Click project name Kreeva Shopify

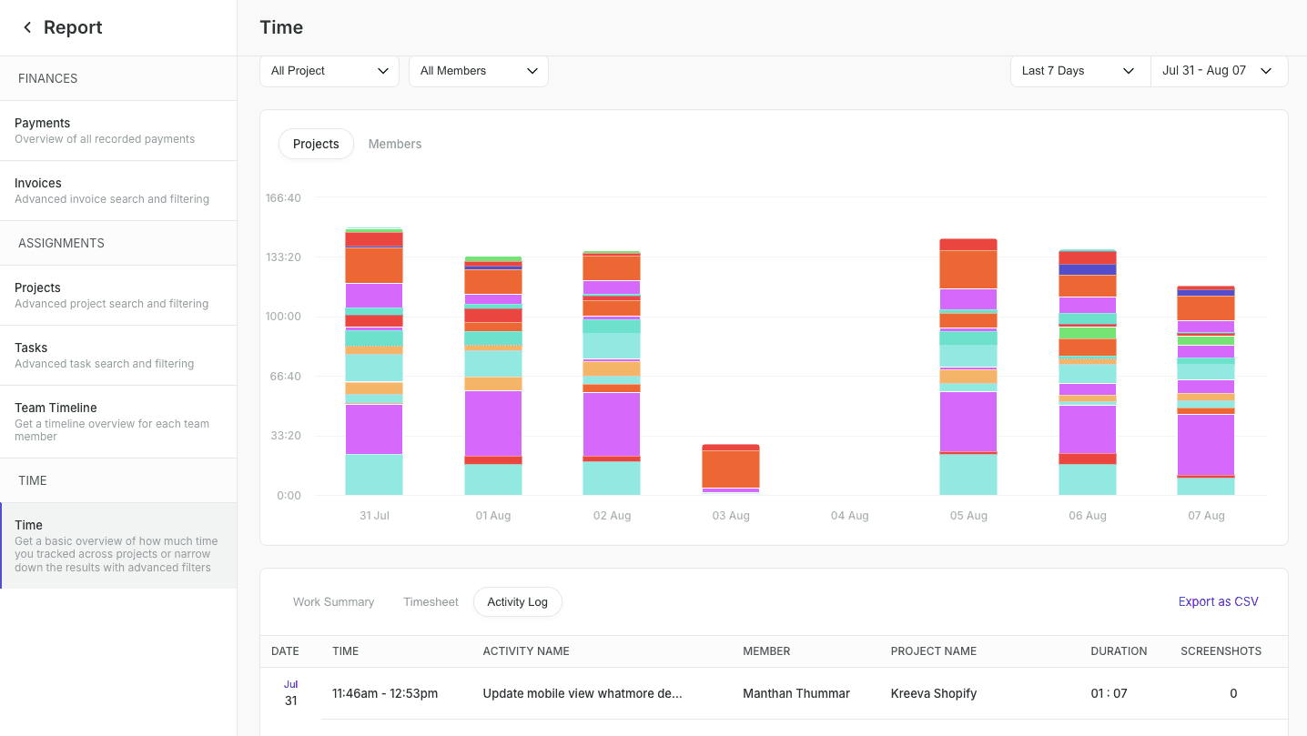tap(934, 693)
